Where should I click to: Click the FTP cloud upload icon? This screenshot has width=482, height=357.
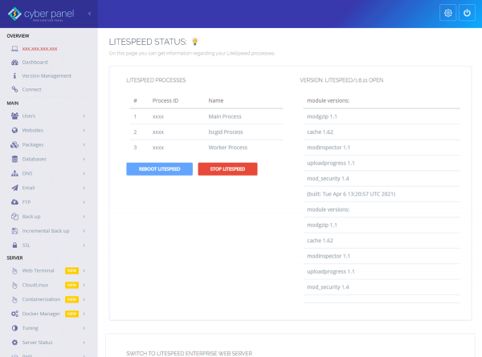coord(14,202)
